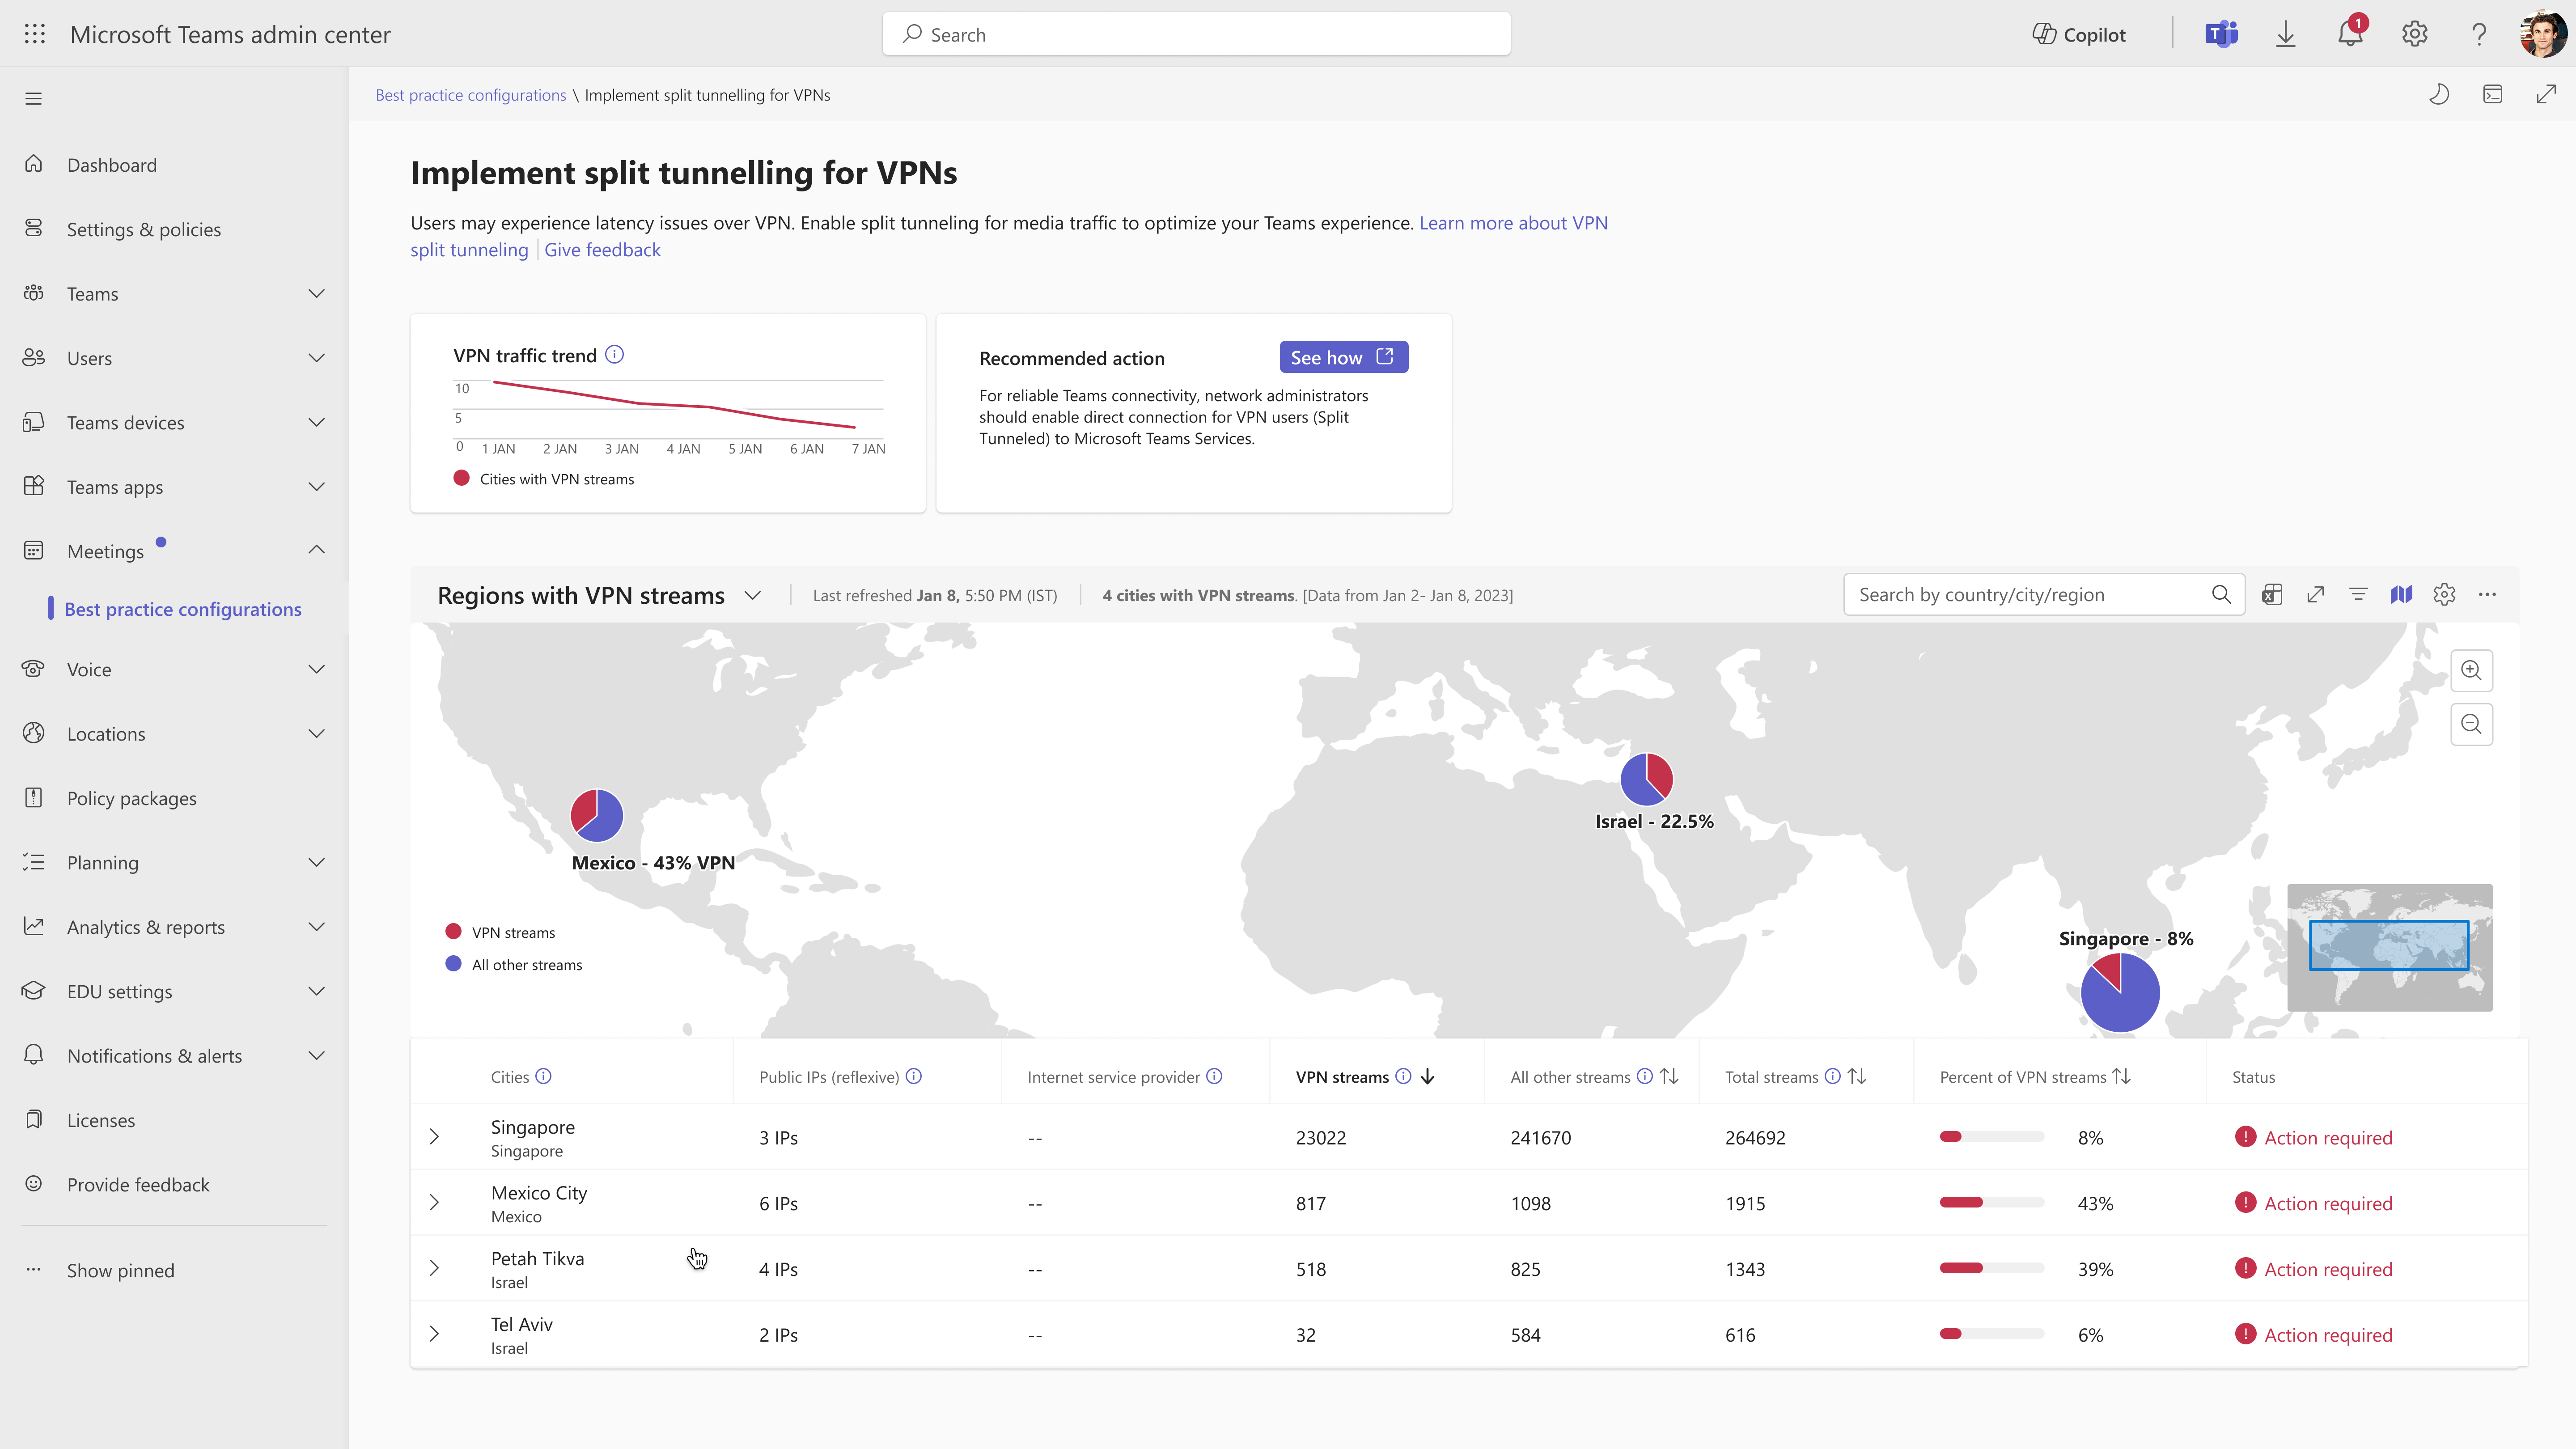Collapse the navigation with hamburger icon

point(34,98)
